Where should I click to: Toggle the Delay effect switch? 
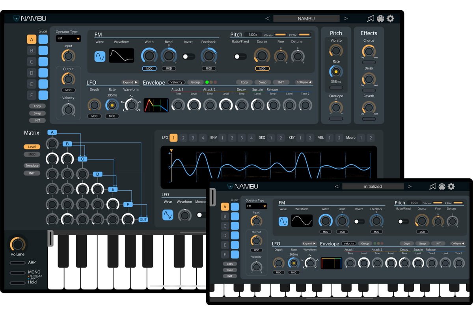coord(369,90)
